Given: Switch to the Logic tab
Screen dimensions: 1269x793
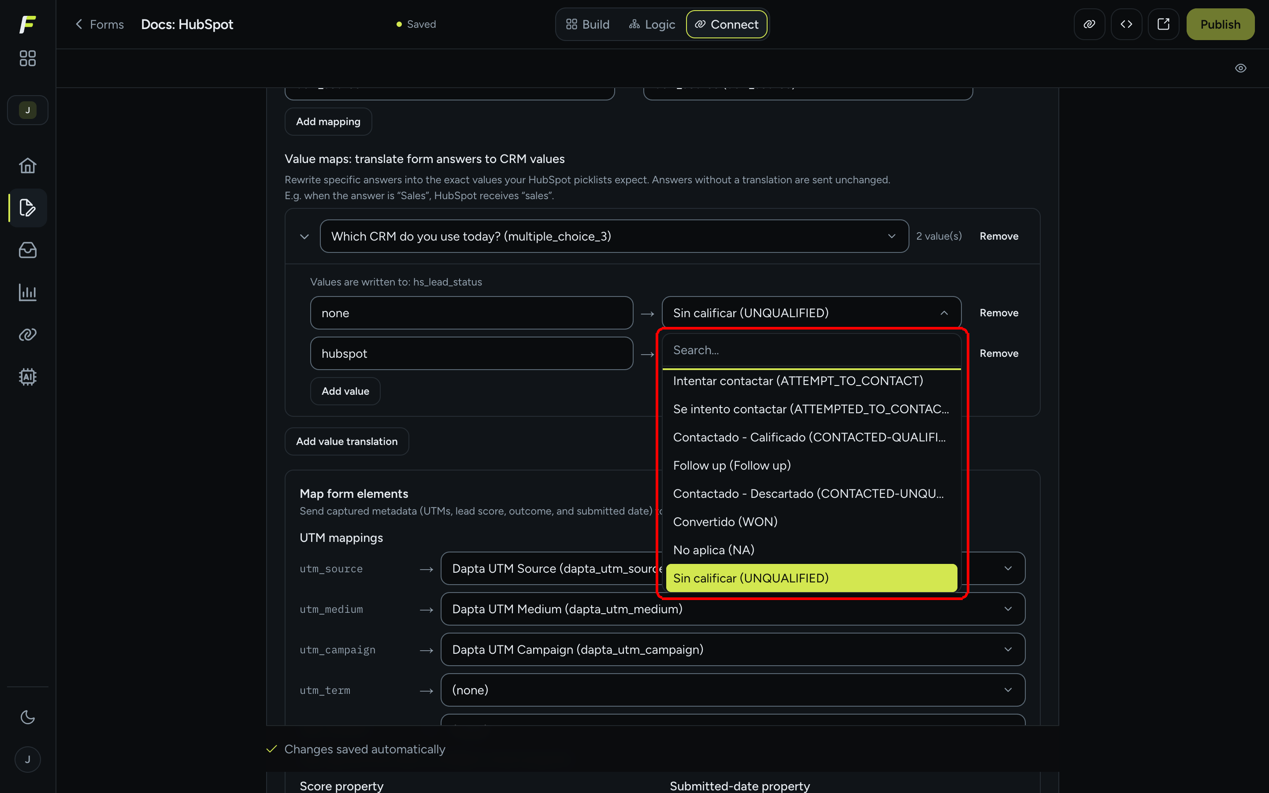Looking at the screenshot, I should pyautogui.click(x=652, y=24).
